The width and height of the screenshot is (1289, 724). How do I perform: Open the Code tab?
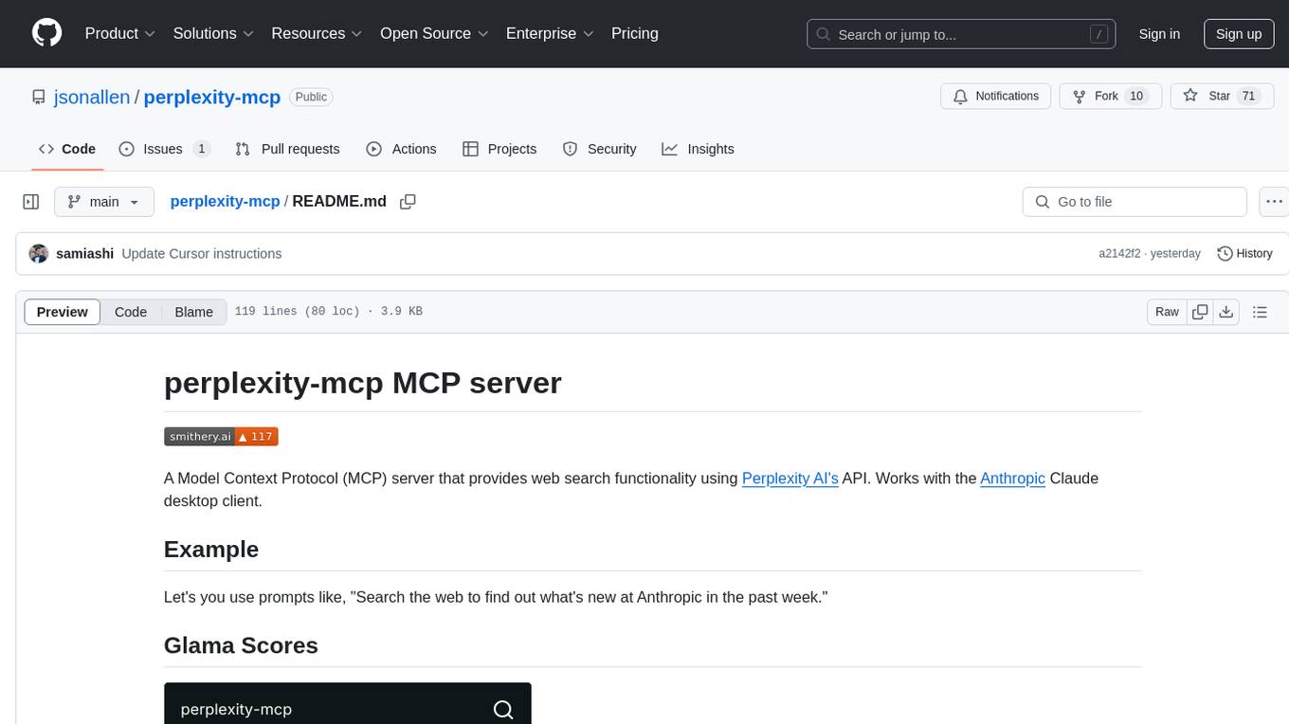click(67, 149)
